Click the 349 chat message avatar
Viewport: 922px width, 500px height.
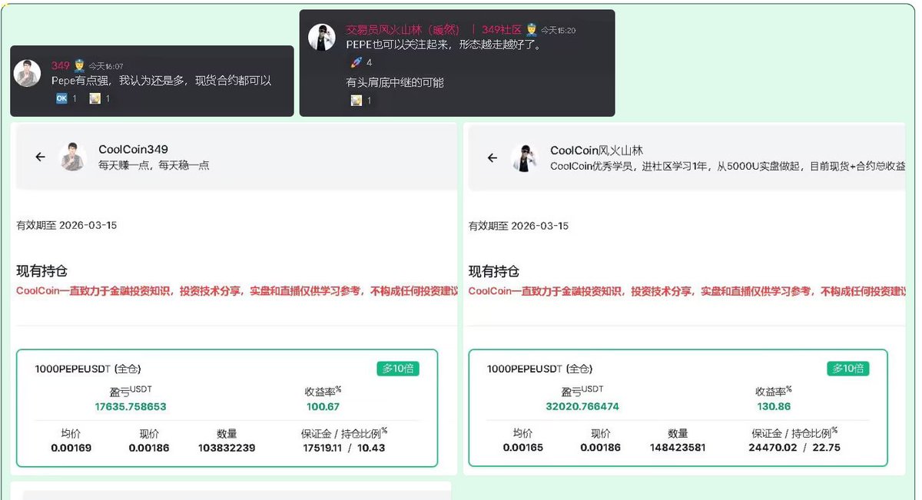tap(28, 73)
